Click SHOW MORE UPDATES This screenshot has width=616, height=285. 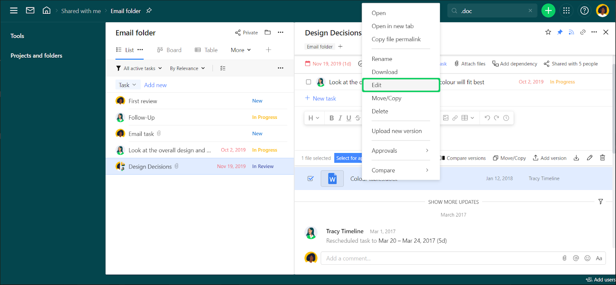[453, 202]
